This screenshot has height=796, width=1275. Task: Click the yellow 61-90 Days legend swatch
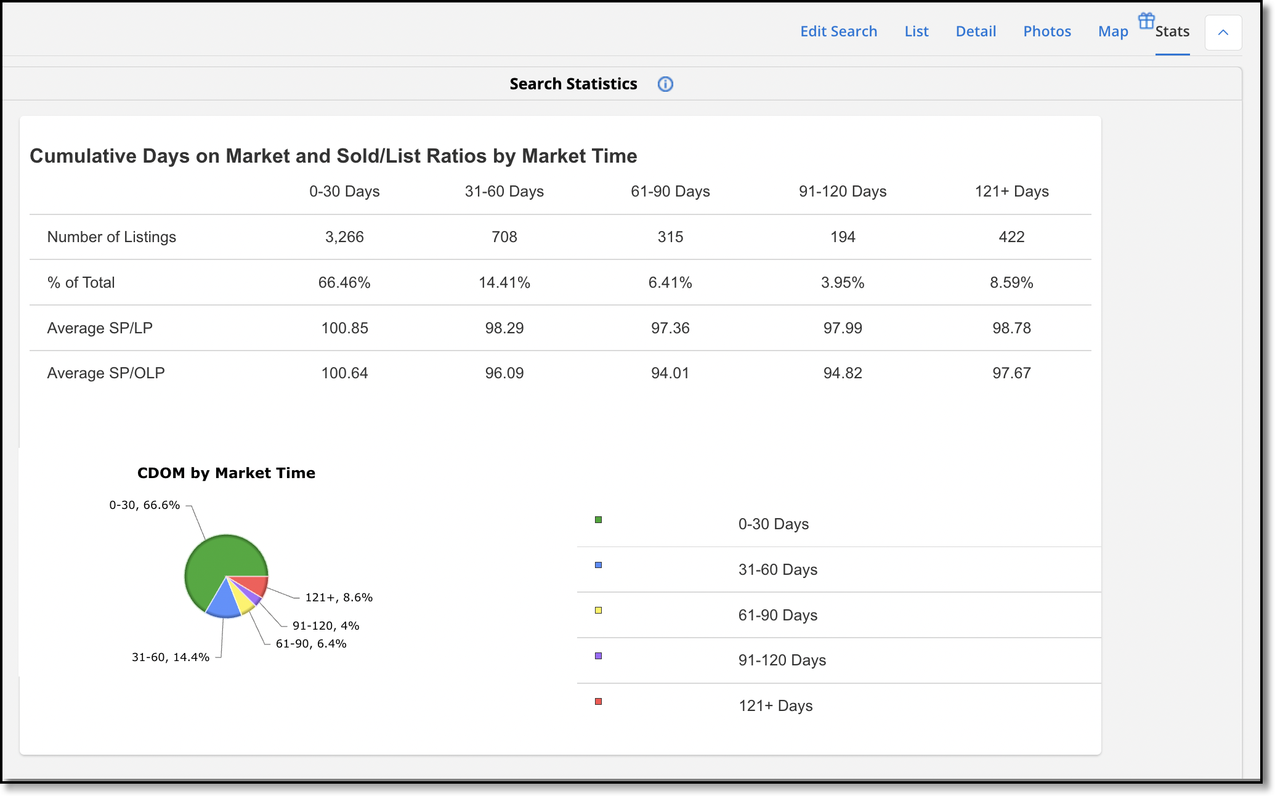pyautogui.click(x=598, y=611)
